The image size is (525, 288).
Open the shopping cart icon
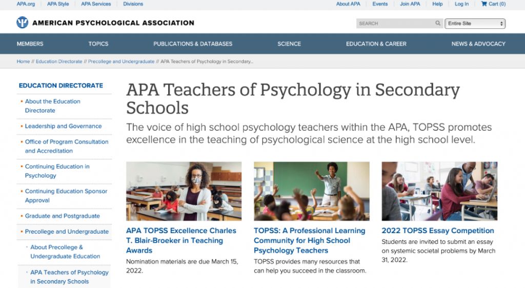[484, 4]
